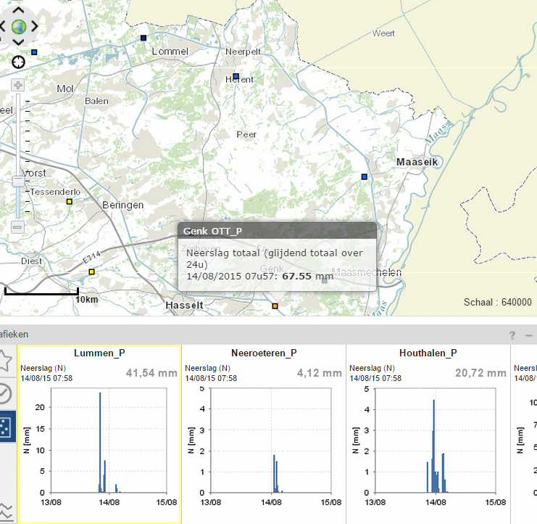Click the Beringen label on map
This screenshot has height=524, width=537.
(123, 205)
